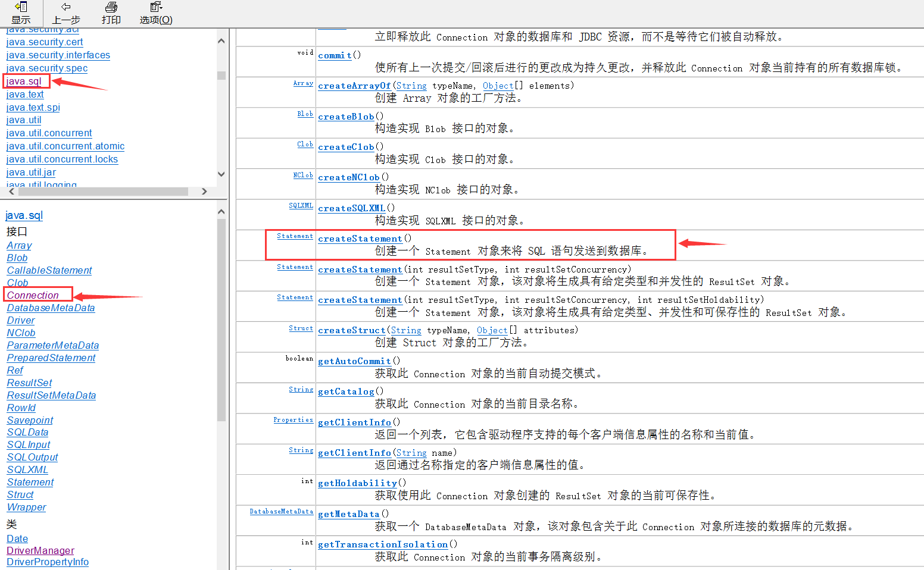Screen dimensions: 924x570
Task: Open java.util.concurrent.atomic package link
Action: click(x=65, y=146)
